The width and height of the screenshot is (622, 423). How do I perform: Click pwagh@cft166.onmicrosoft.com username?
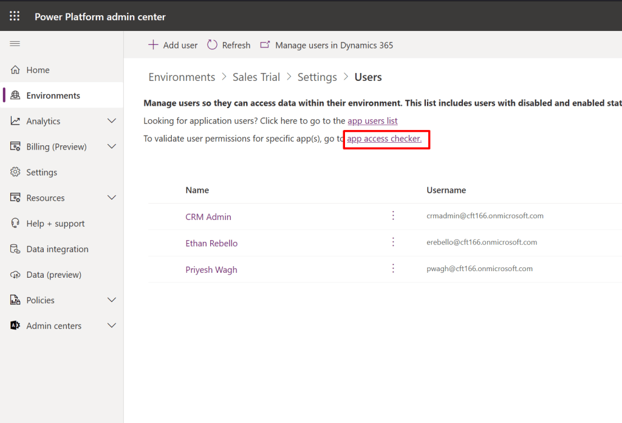(x=479, y=269)
